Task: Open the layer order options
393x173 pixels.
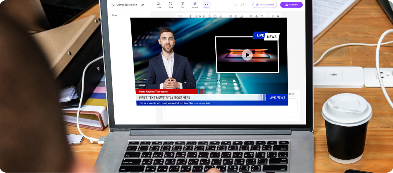Action: pyautogui.click(x=262, y=16)
